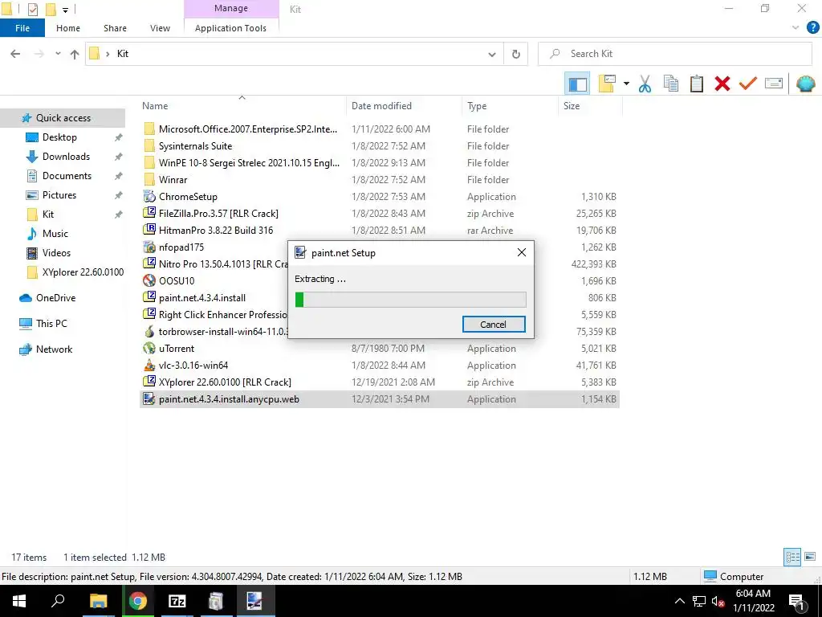Click the Help question mark icon
822x617 pixels.
(x=812, y=28)
